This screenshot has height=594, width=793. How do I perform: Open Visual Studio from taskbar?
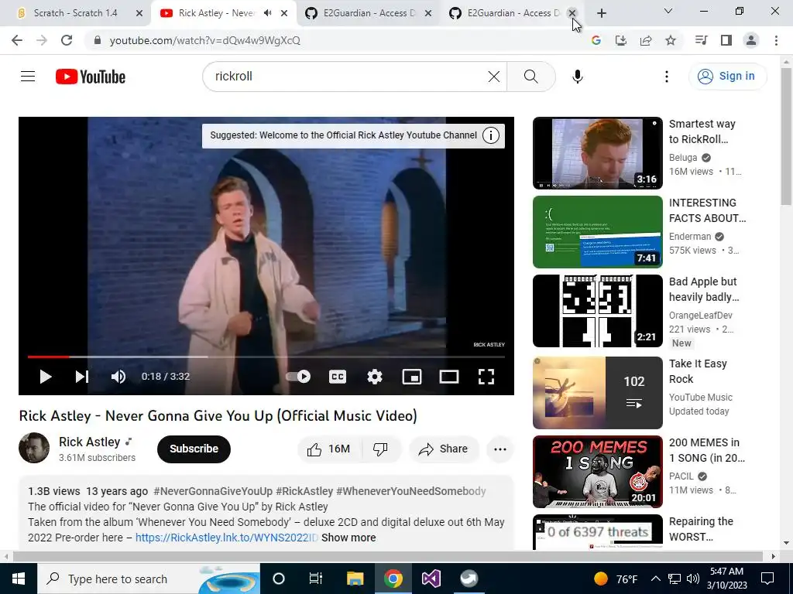(x=431, y=579)
